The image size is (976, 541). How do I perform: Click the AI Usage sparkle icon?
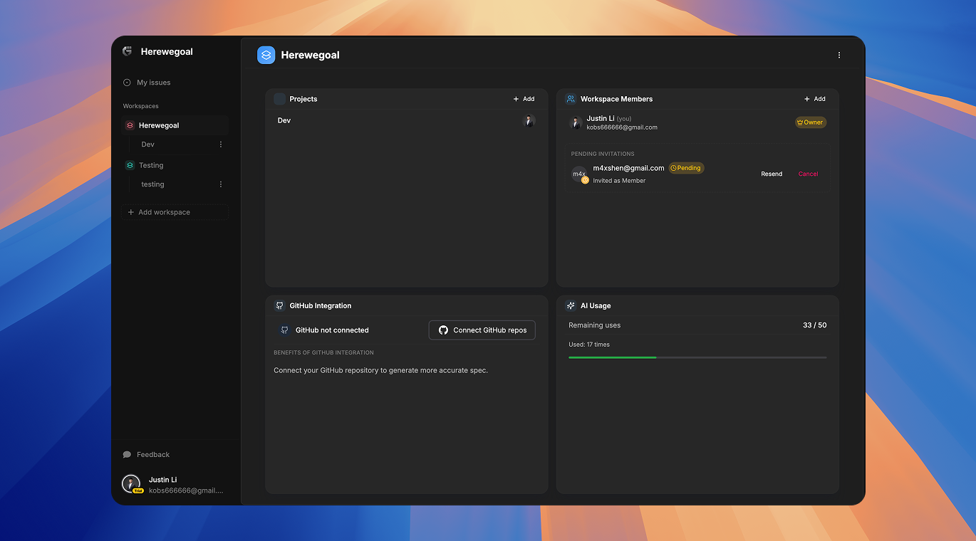tap(571, 305)
